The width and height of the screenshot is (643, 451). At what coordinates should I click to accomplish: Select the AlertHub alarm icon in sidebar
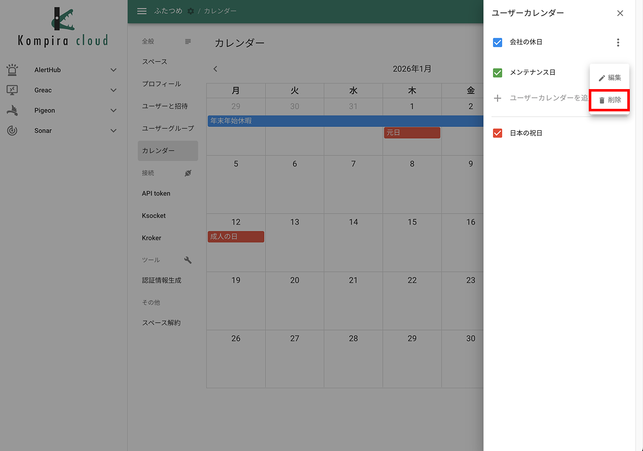coord(12,69)
